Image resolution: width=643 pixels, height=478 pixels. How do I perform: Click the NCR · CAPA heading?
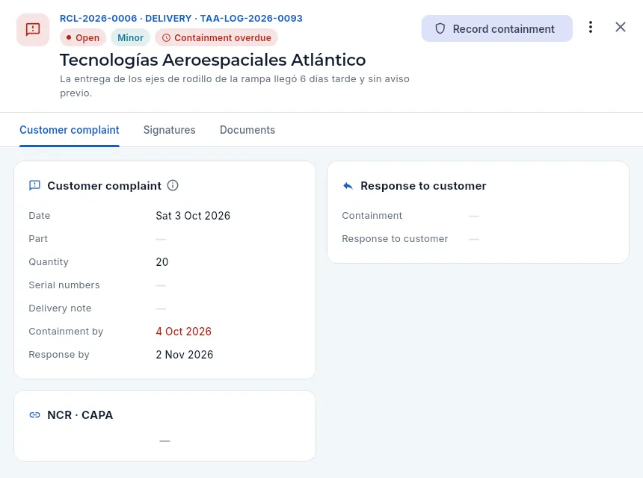click(80, 415)
